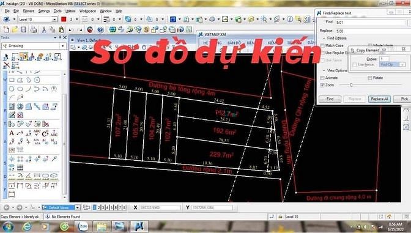Click the Find text field

(371, 22)
